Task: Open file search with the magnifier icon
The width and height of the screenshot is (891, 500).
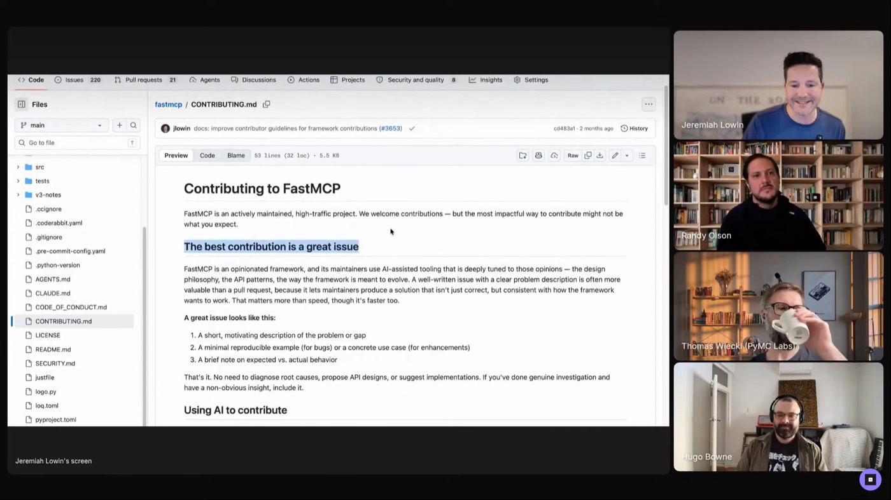Action: (x=133, y=125)
